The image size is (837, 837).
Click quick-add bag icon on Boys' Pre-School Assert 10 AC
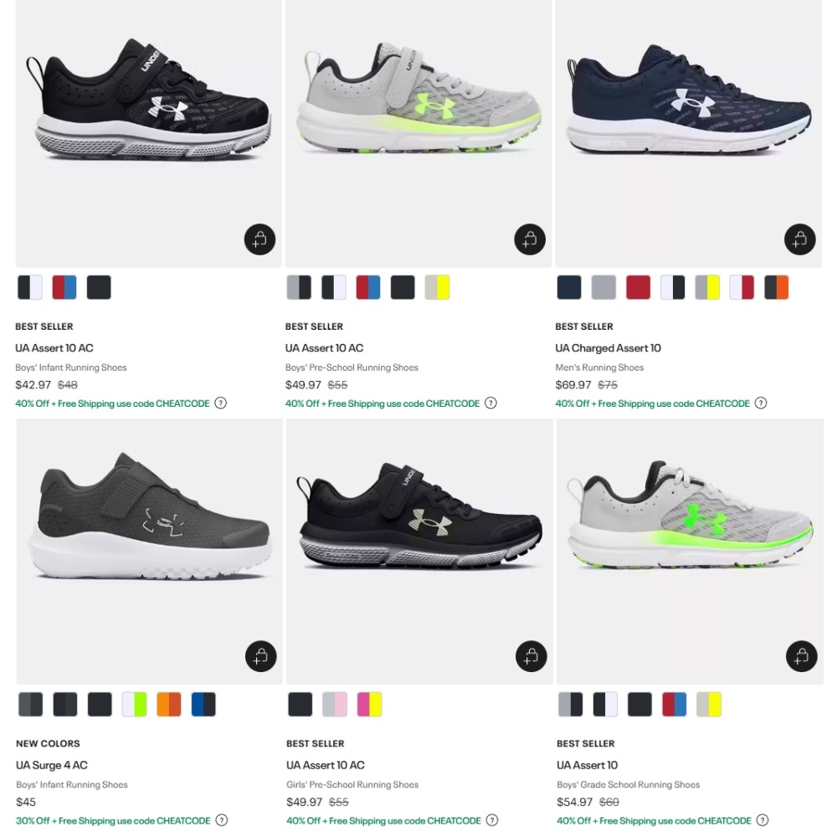[530, 239]
